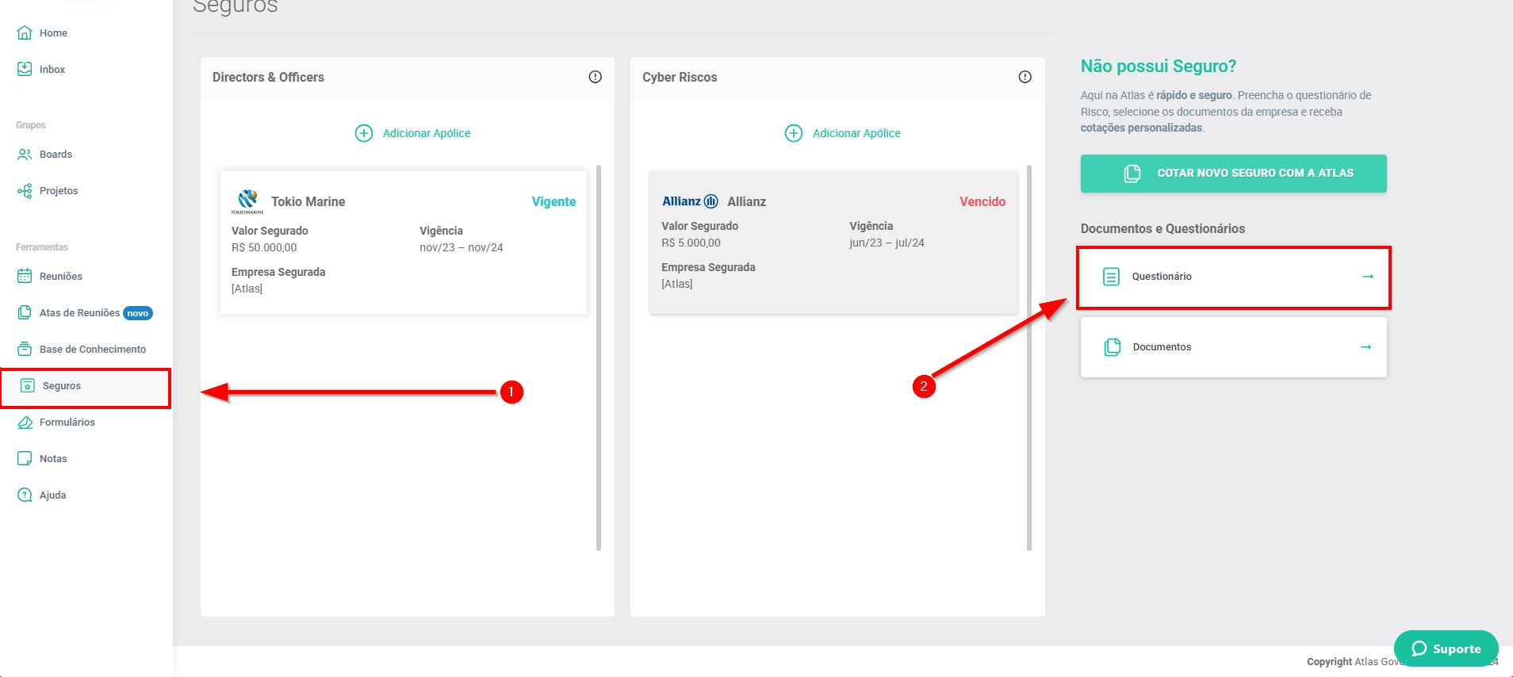Add policy under Directors & Officers

pos(412,133)
